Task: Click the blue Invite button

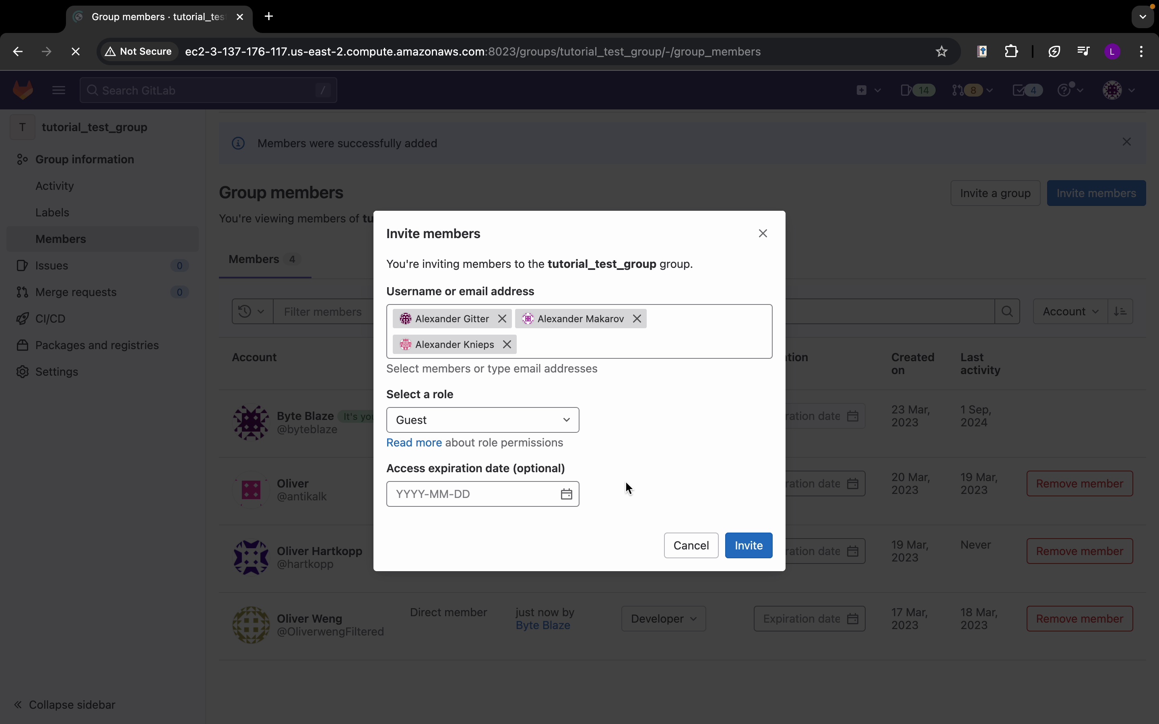Action: pos(748,545)
